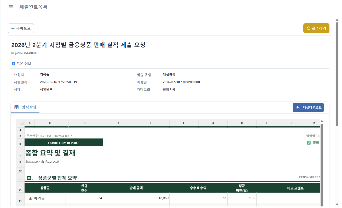This screenshot has height=208, width=342.
Task: Select spreadsheet column F header
Action: click(184, 123)
